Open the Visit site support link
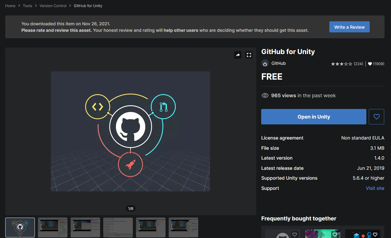Viewport: 391px width, 238px height. point(375,188)
